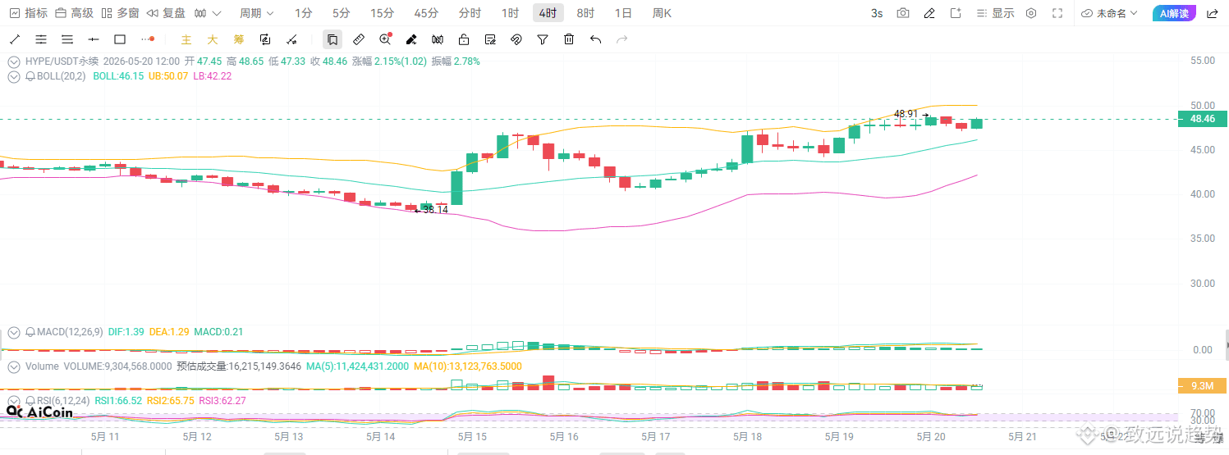Screen dimensions: 1229x455
Task: Click the pencil edit icon in top bar
Action: pos(929,13)
